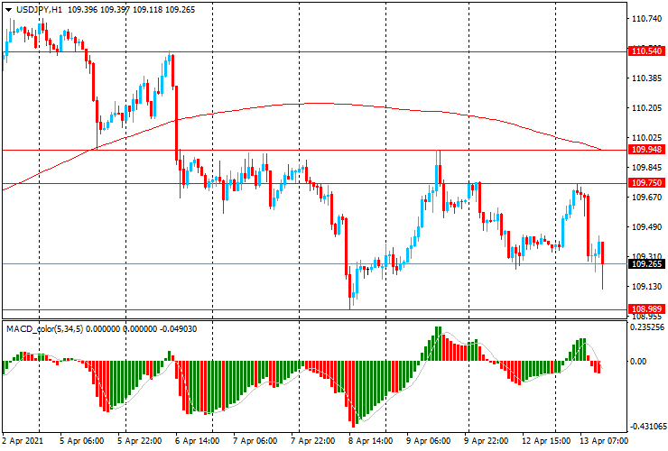Select the gray current price horizontal line
Image resolution: width=668 pixels, height=451 pixels.
314,264
